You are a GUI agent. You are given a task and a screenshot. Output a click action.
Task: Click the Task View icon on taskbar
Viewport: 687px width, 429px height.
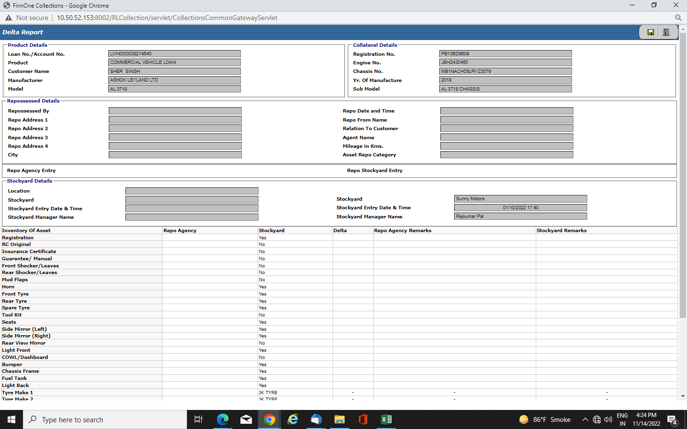coord(198,419)
